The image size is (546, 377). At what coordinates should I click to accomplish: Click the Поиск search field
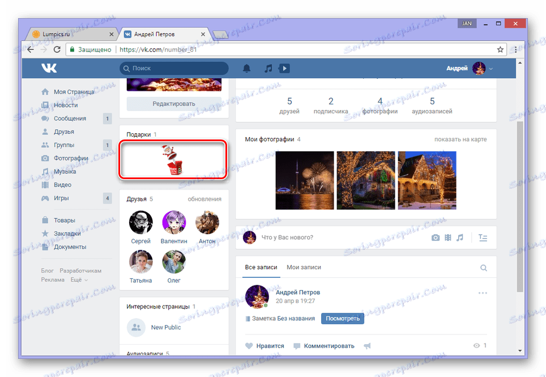(174, 68)
